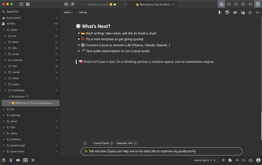The image size is (262, 165).
Task: Click the stacked rows view icon in the title bar
Action: click(x=28, y=4)
